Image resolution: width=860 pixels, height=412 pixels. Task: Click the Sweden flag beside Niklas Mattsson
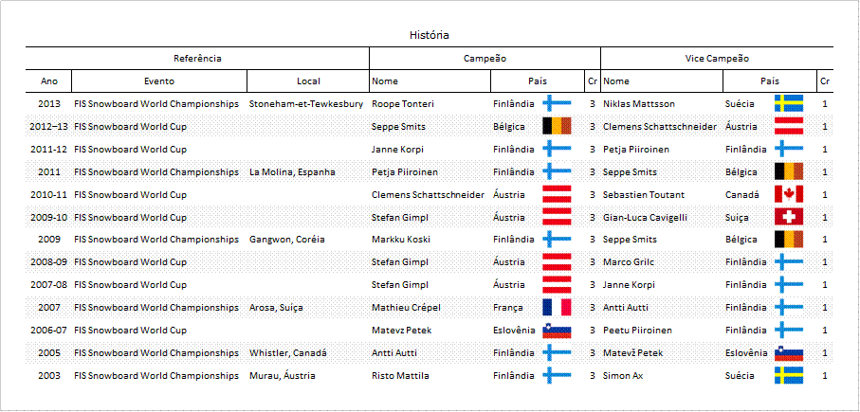click(789, 103)
